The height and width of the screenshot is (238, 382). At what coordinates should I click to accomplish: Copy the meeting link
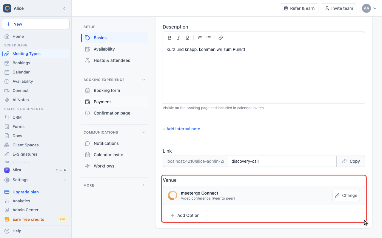point(351,161)
